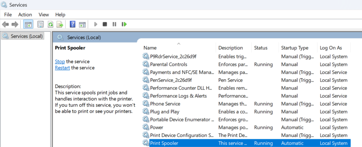Toggle the Show/Hide Action Pane icon
This screenshot has width=362, height=147.
coord(82,24)
